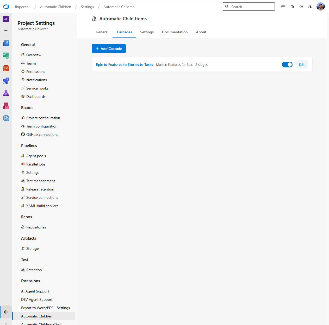This screenshot has height=325, width=329.
Task: Open the Marketplace shopping bag icon
Action: (x=292, y=7)
